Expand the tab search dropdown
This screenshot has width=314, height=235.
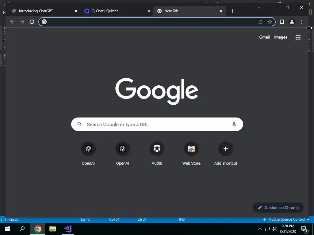point(259,8)
